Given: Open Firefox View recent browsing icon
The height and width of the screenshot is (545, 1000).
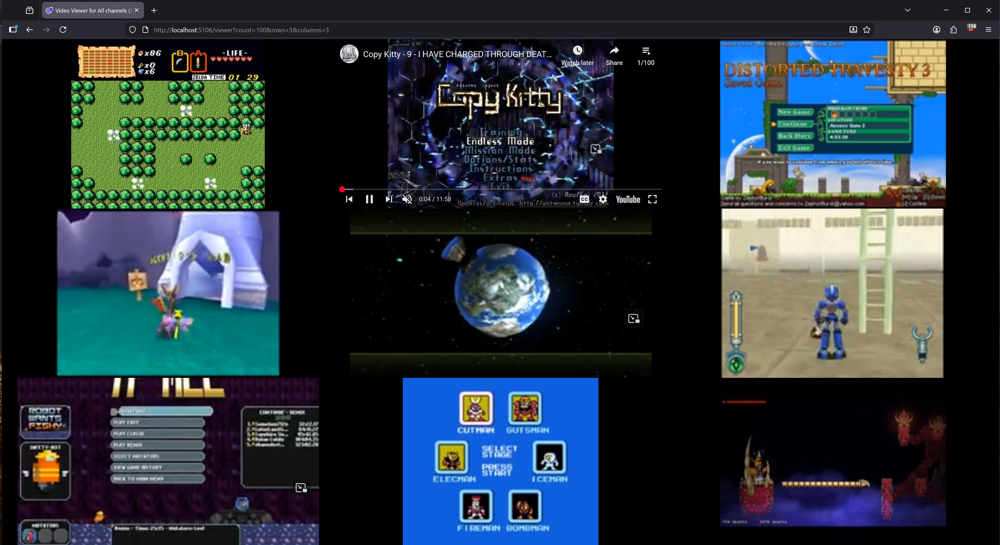Looking at the screenshot, I should 30,10.
